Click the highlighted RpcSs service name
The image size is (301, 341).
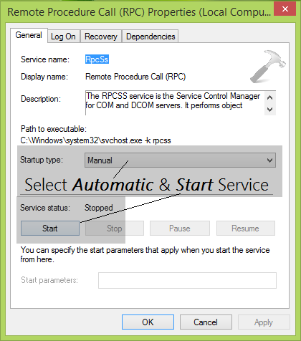click(x=97, y=59)
